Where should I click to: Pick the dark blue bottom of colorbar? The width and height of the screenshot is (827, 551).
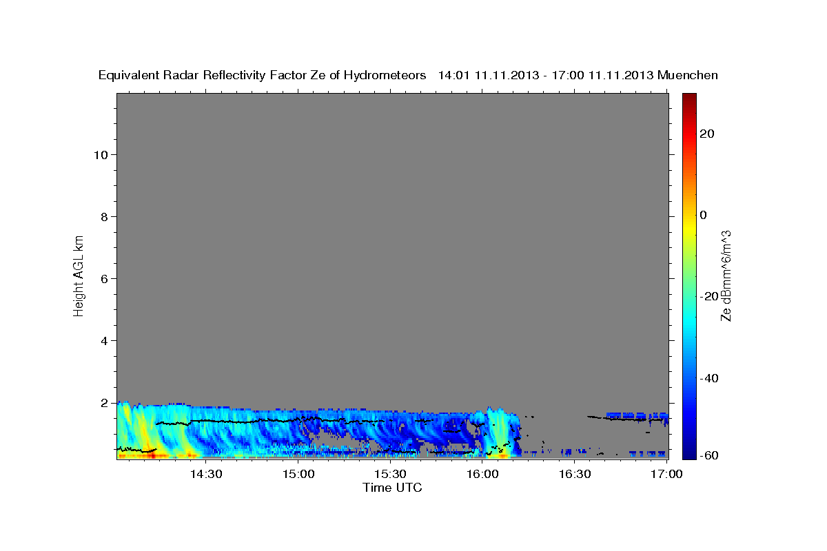click(x=689, y=453)
